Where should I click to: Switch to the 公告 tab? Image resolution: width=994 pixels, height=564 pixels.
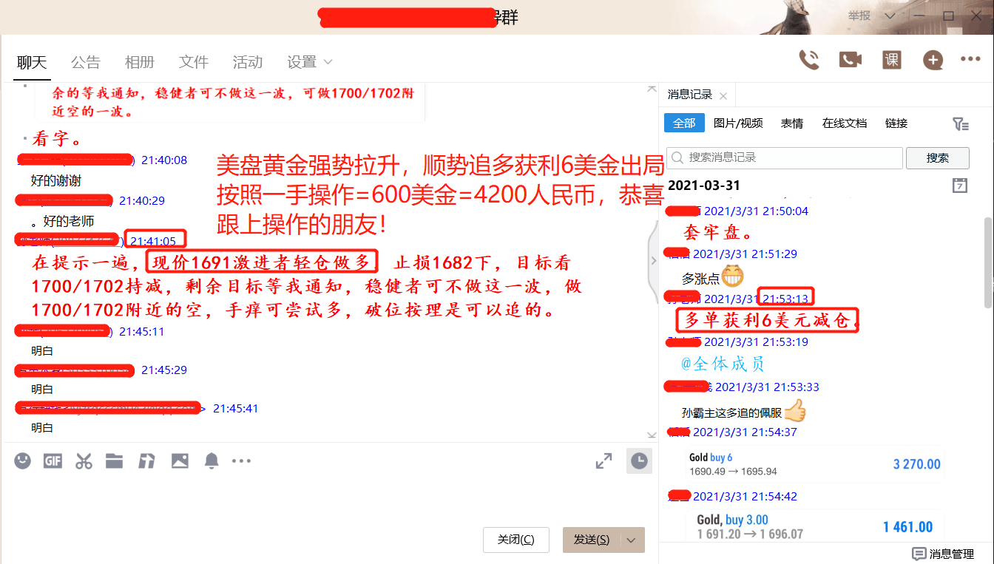point(86,62)
